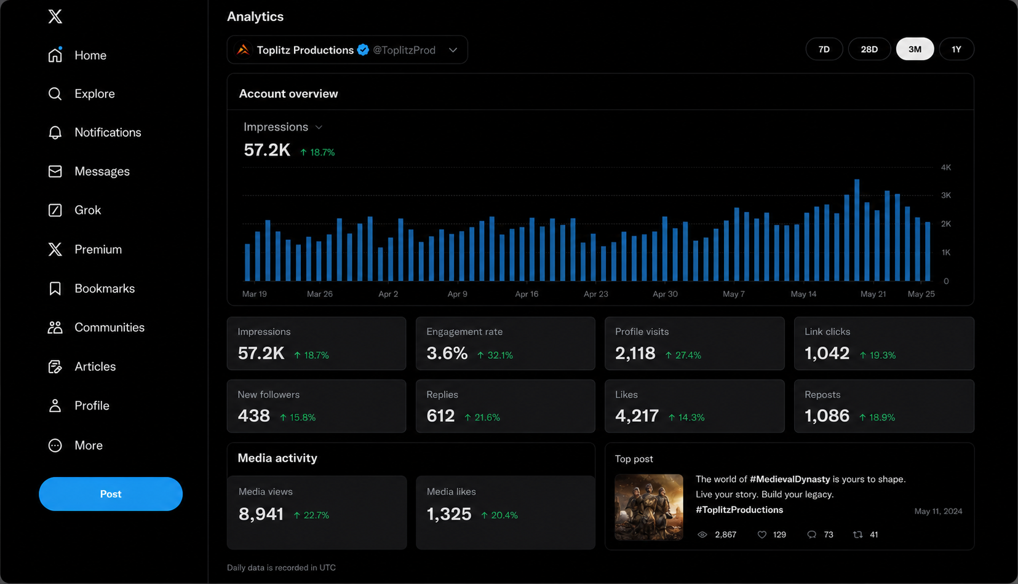Select the 3M time range

pyautogui.click(x=915, y=49)
